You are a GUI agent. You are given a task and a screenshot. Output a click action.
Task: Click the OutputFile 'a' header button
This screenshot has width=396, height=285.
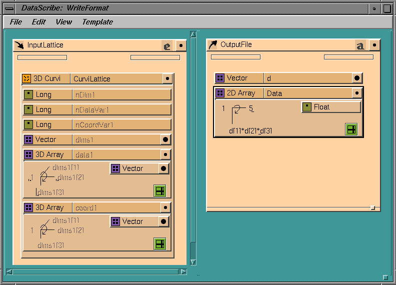[360, 45]
